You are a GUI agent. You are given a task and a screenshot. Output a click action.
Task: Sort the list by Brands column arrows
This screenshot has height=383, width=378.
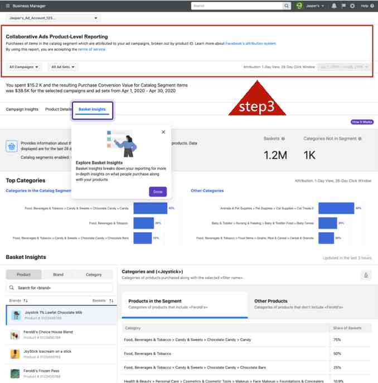[x=25, y=300]
